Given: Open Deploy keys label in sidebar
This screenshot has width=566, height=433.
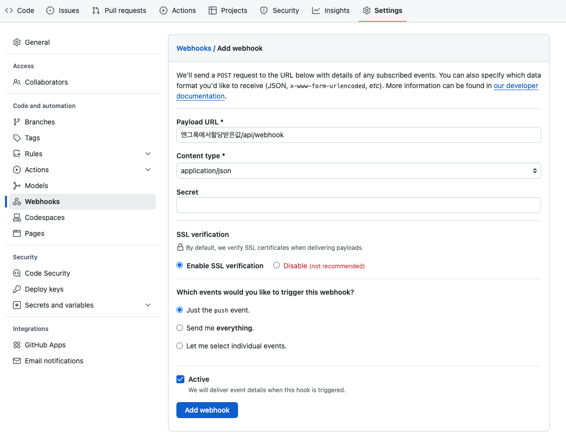Looking at the screenshot, I should tap(44, 289).
